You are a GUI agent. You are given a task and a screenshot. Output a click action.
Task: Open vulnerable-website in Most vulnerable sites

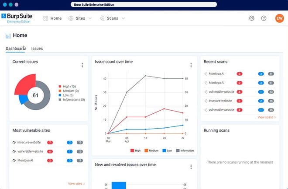(30, 151)
